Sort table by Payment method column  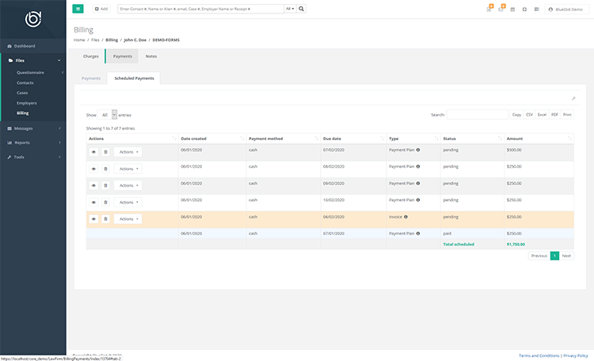[x=284, y=139]
